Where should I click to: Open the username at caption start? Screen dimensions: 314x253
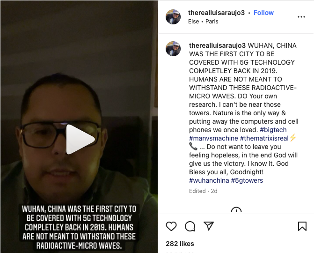(217, 45)
